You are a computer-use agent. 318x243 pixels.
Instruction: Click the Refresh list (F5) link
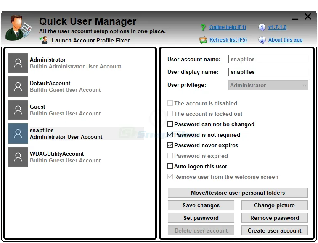(228, 40)
